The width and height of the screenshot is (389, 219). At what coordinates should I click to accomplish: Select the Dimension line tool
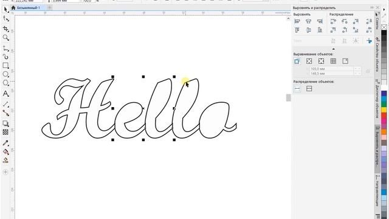point(5,104)
